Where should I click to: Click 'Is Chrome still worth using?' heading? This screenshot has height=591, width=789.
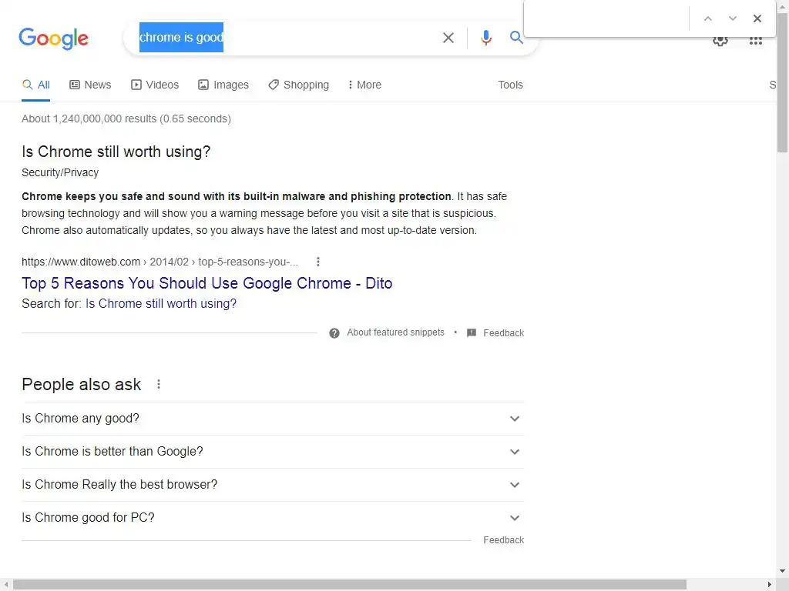116,152
